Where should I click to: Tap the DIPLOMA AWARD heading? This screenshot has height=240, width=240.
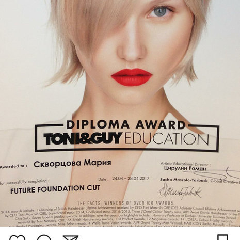(125, 125)
